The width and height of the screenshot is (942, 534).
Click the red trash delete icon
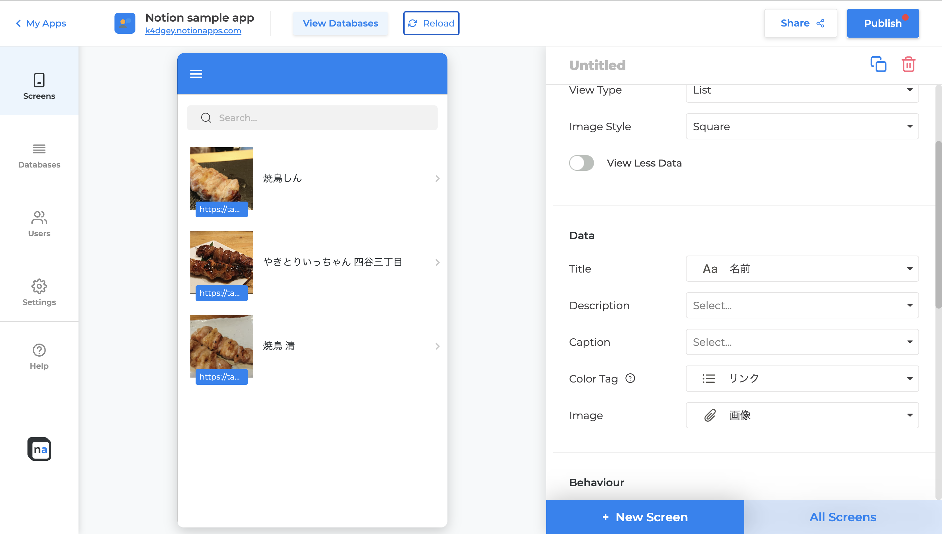pyautogui.click(x=908, y=64)
